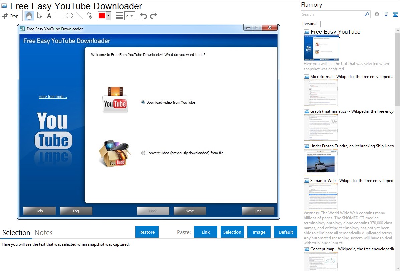Paste as Image
The width and height of the screenshot is (400, 271).
(x=259, y=232)
